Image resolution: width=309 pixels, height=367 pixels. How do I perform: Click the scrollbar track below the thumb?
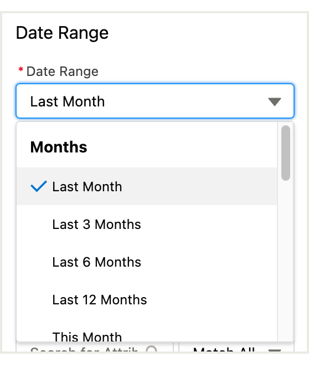click(x=286, y=260)
